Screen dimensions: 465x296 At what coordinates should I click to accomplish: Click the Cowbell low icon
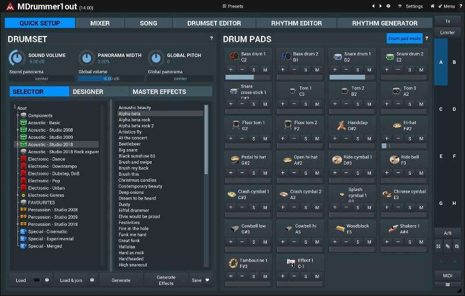tap(235, 229)
